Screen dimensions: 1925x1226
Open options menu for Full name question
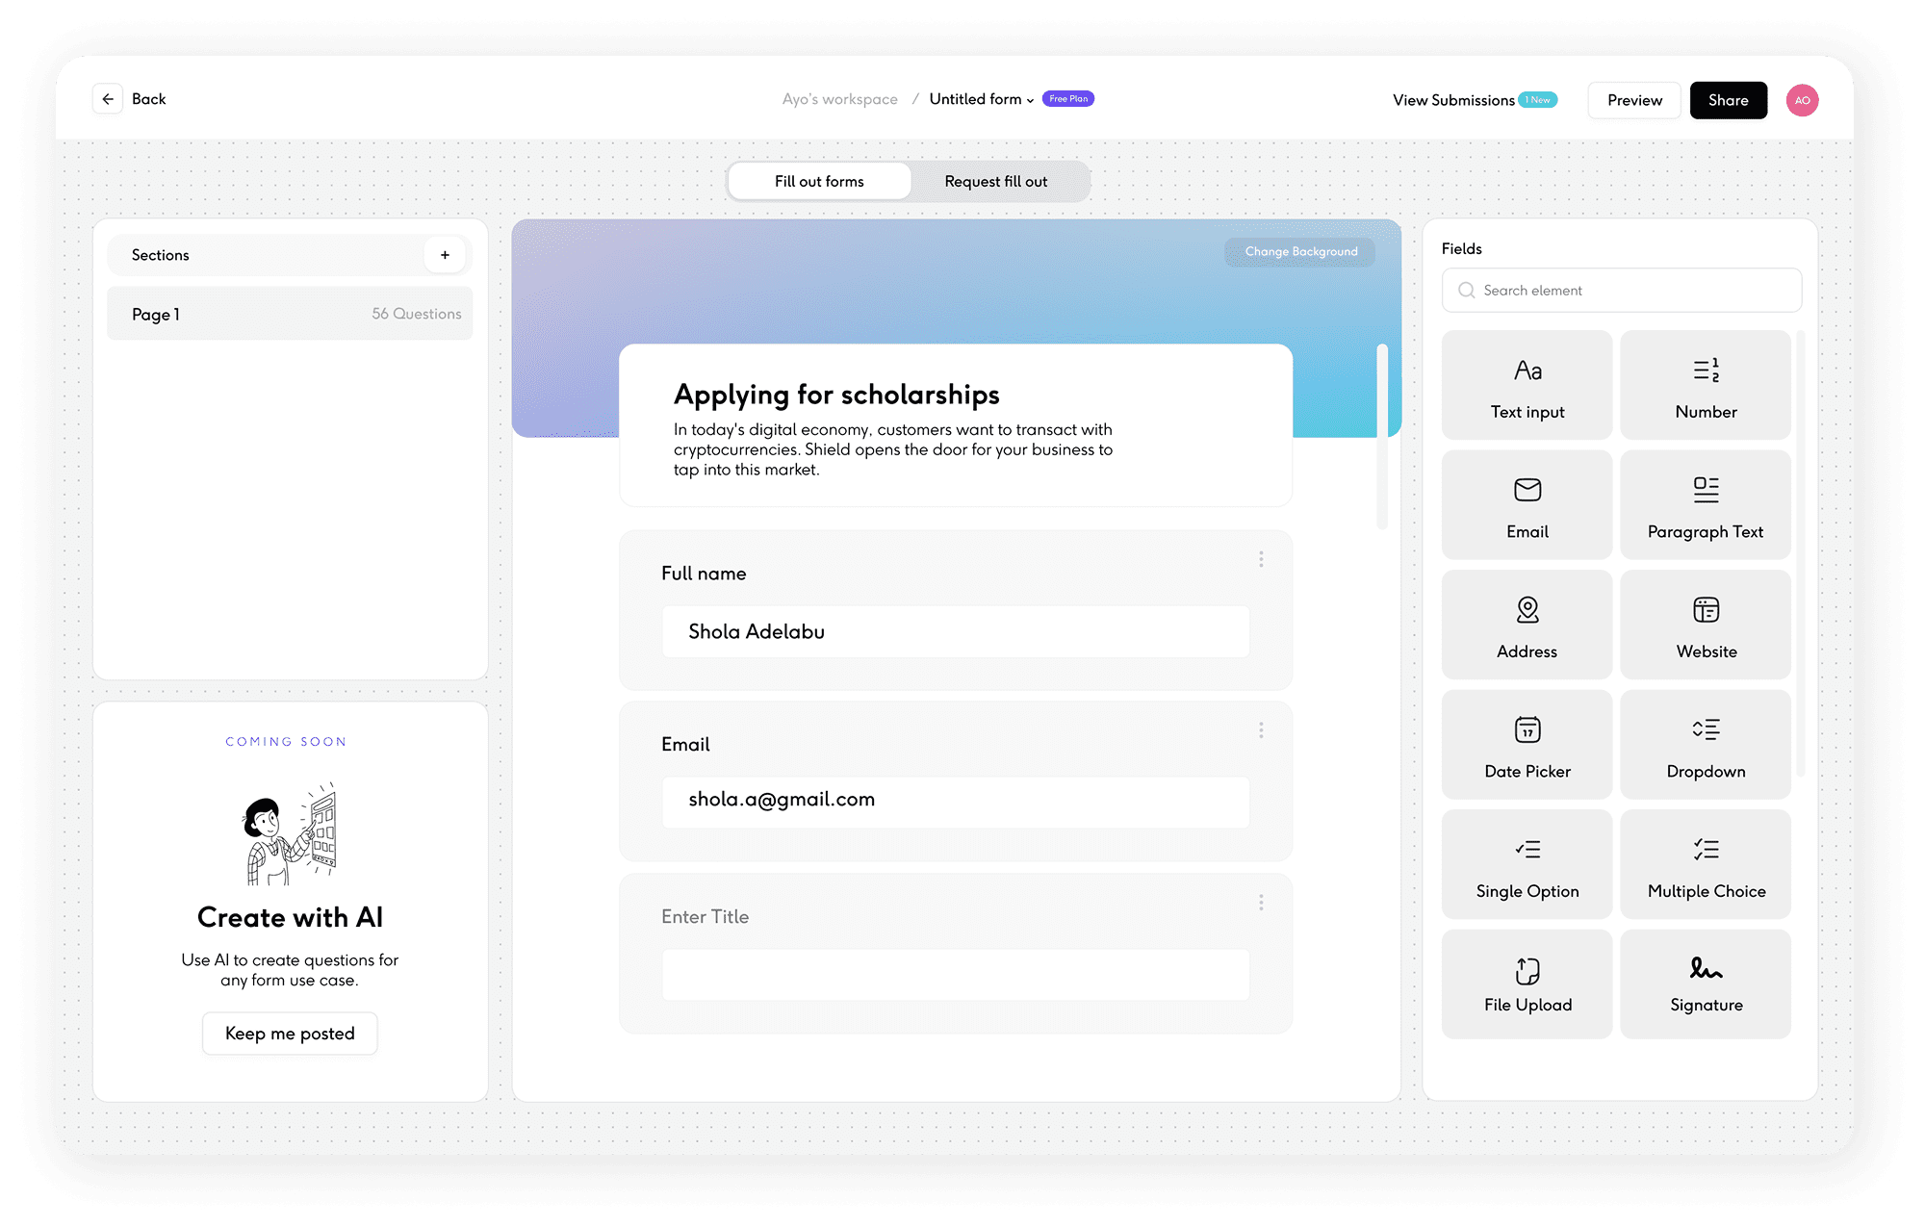click(x=1261, y=559)
